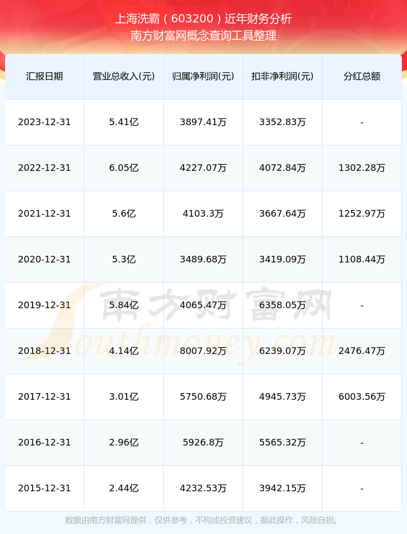Click the revenue value 5.3亿

pos(124,259)
